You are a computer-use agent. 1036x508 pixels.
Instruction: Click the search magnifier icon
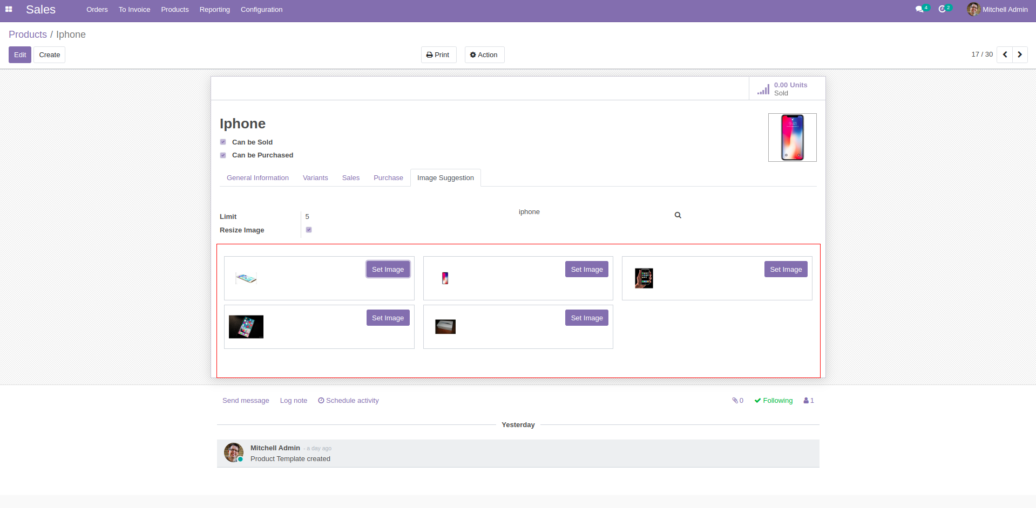(x=678, y=215)
